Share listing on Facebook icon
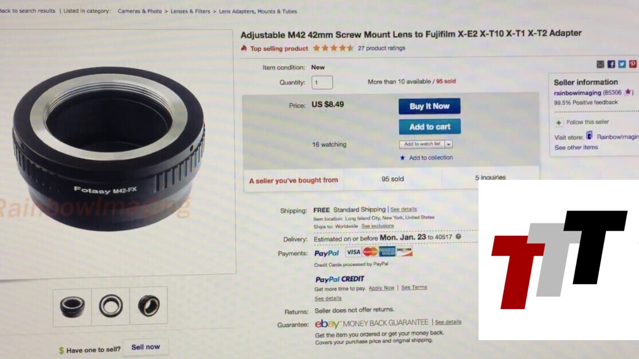The height and width of the screenshot is (359, 639). coord(611,64)
